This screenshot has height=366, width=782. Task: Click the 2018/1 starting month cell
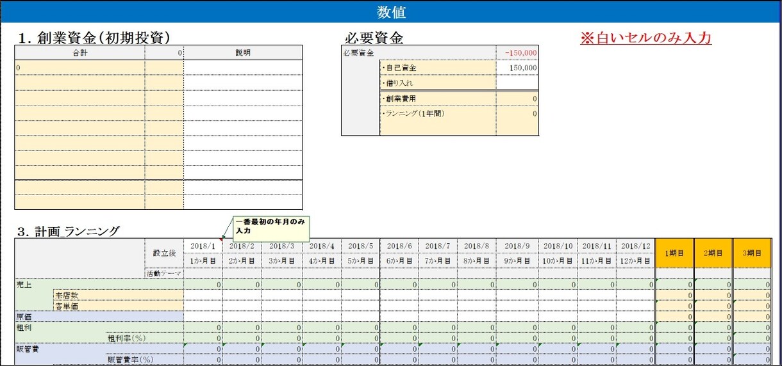point(203,246)
